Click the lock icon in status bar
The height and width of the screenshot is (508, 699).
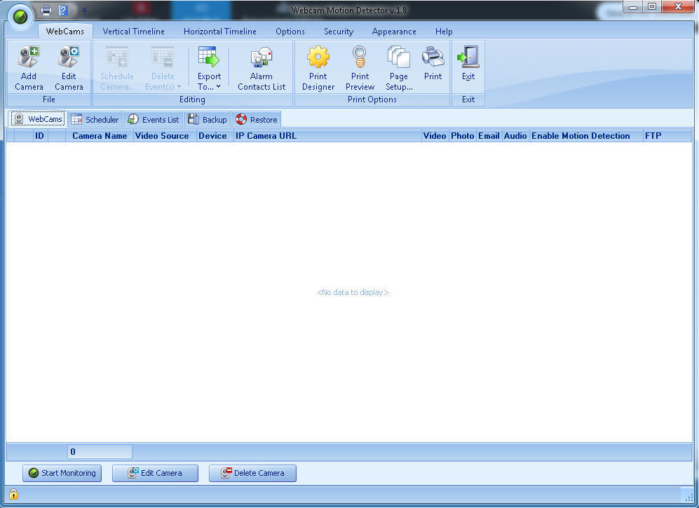click(13, 495)
